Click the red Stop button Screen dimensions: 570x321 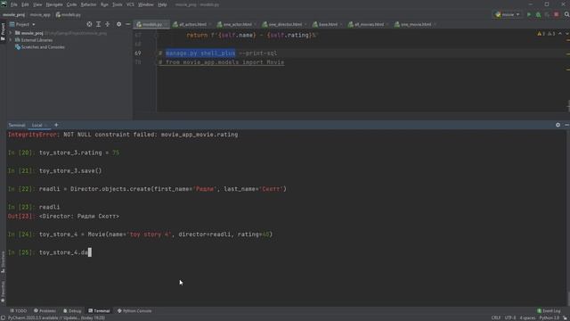[556, 14]
